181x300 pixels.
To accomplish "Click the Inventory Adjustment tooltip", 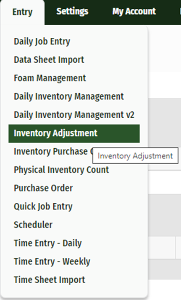I will (x=135, y=156).
